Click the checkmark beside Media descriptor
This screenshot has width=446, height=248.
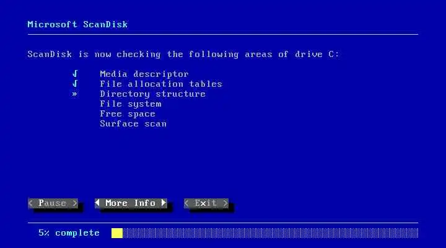coord(75,74)
